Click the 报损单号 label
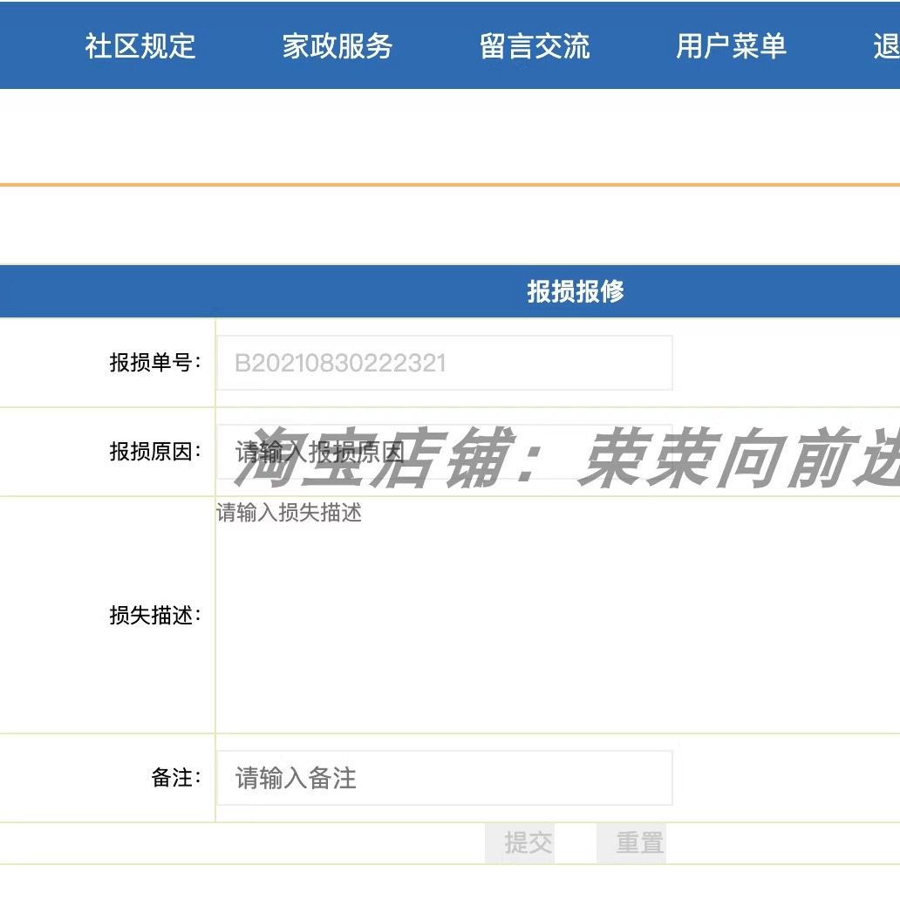This screenshot has width=900, height=900. pos(155,363)
